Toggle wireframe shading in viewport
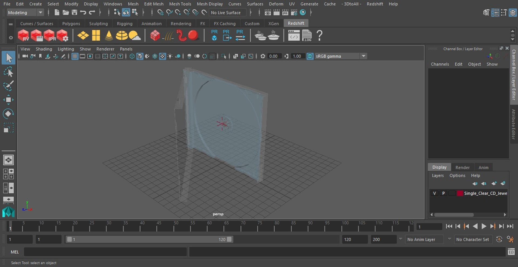 132,56
